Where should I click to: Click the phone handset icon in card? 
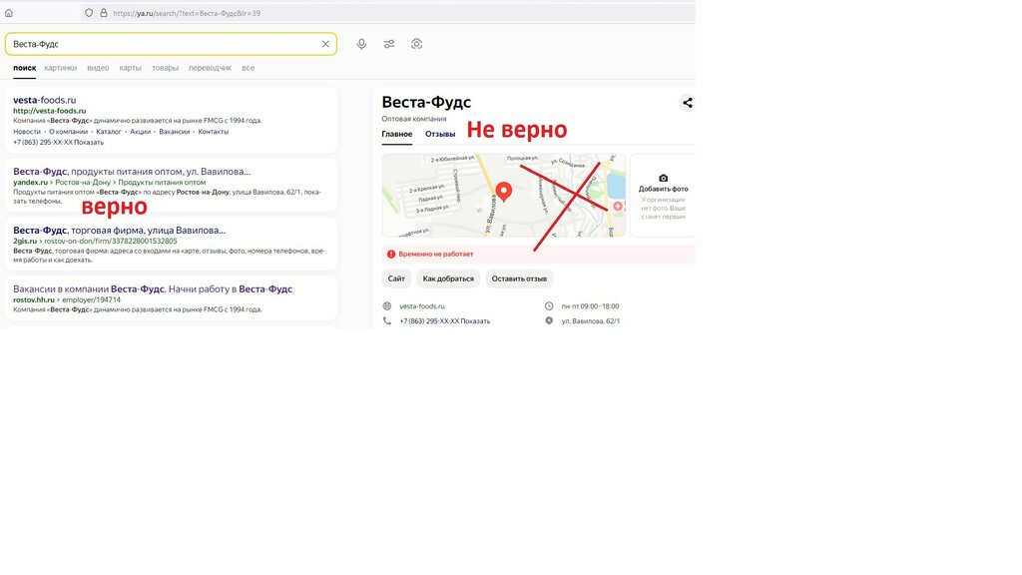[387, 320]
